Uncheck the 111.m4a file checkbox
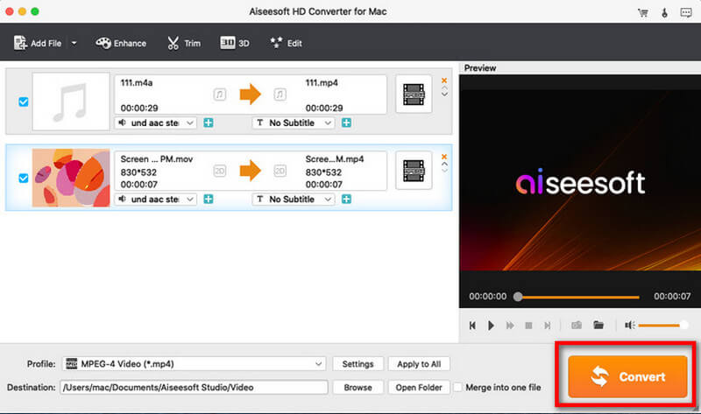This screenshot has height=414, width=701. coord(23,102)
